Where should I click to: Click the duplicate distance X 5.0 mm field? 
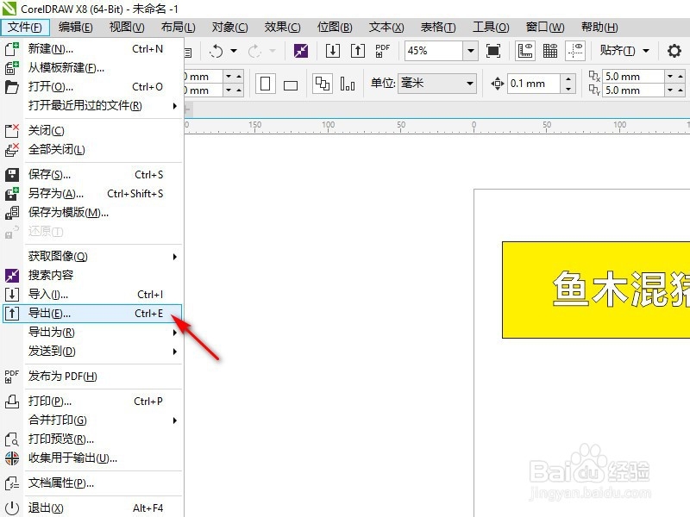[x=632, y=77]
